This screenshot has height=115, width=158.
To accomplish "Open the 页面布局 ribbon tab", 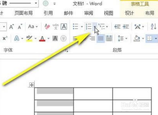I will coord(24,13).
